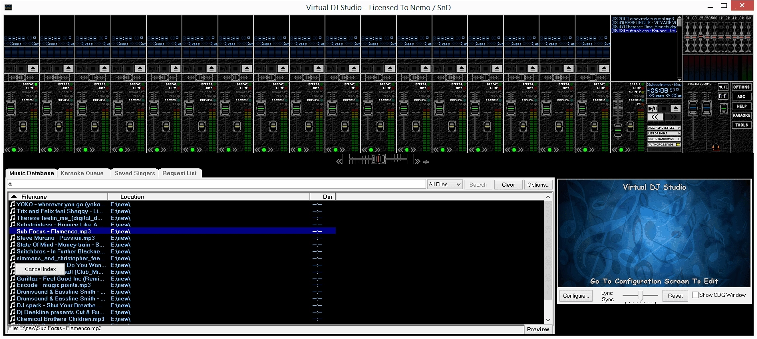Click the first deck's green status light
The height and width of the screenshot is (339, 757).
click(14, 150)
